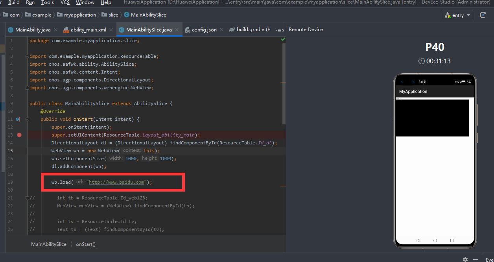Screen dimensions: 494x262
Task: Click 'onStart()' in bottom breadcrumb
Action: [x=86, y=244]
